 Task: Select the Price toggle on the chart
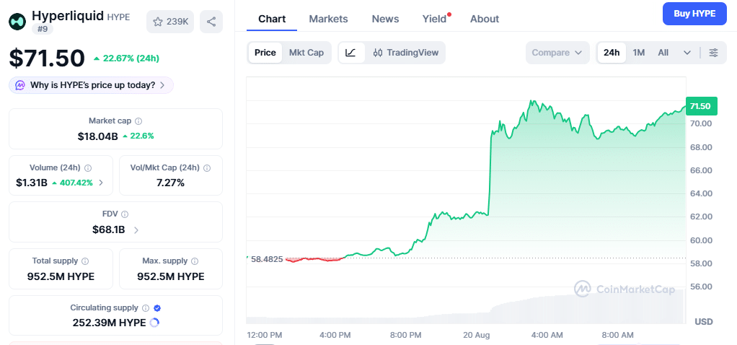tap(265, 53)
